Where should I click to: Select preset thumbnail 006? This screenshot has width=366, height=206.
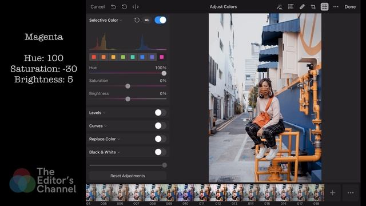[x=120, y=193]
